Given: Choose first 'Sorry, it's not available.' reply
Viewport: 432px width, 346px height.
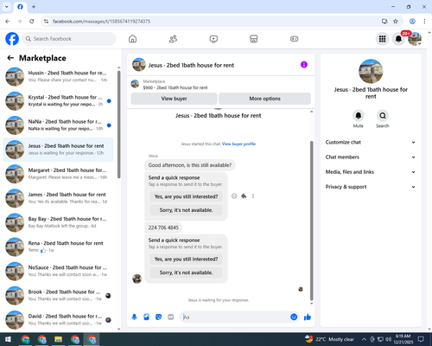Looking at the screenshot, I should click(x=186, y=210).
